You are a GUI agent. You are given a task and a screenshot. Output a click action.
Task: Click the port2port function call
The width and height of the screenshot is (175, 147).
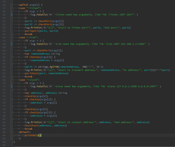click(x=42, y=31)
